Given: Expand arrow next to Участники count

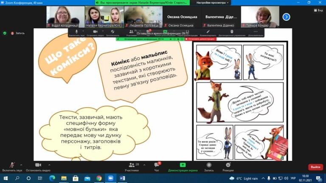Looking at the screenshot, I should tap(144, 165).
